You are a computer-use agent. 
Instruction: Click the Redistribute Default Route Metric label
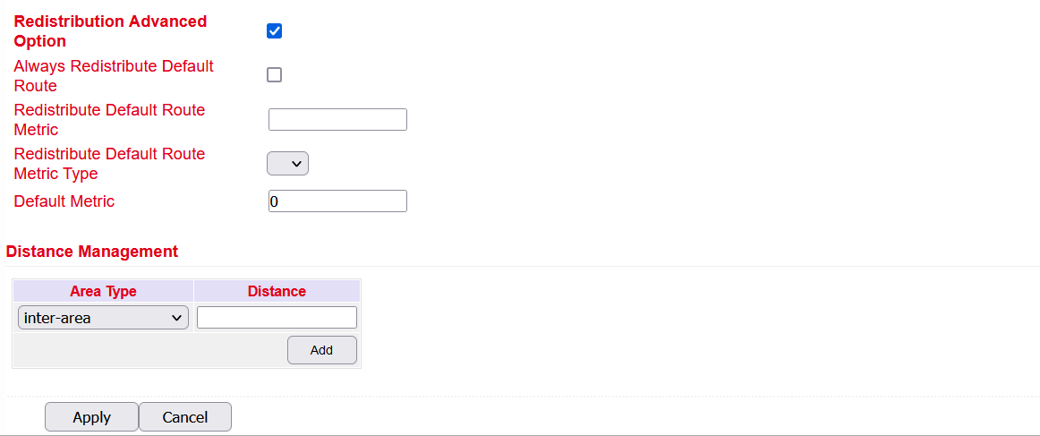click(x=109, y=119)
